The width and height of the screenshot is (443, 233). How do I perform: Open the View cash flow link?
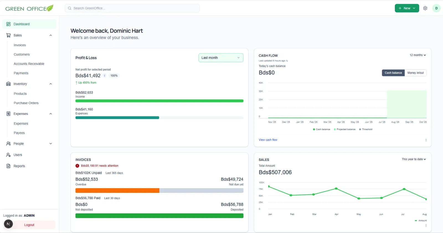coord(268,140)
